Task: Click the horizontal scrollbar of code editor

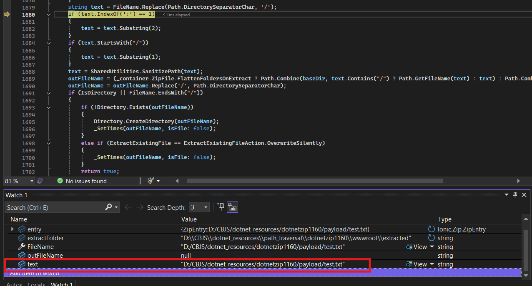Action: (315, 181)
